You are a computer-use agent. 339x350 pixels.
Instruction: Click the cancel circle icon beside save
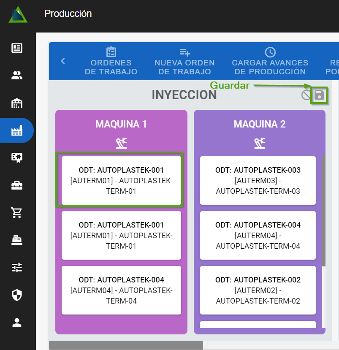pos(306,95)
